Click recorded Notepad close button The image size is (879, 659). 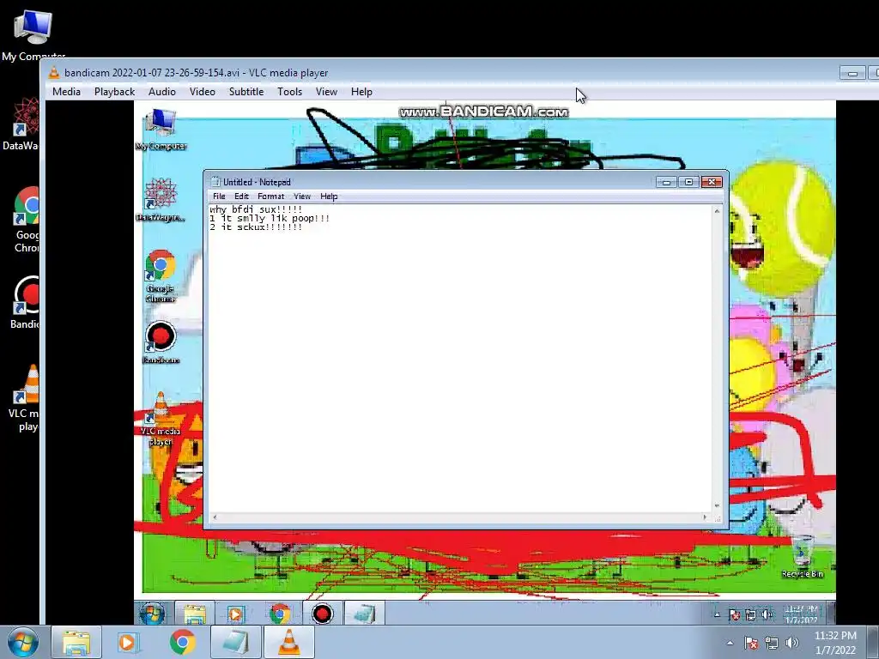point(712,182)
